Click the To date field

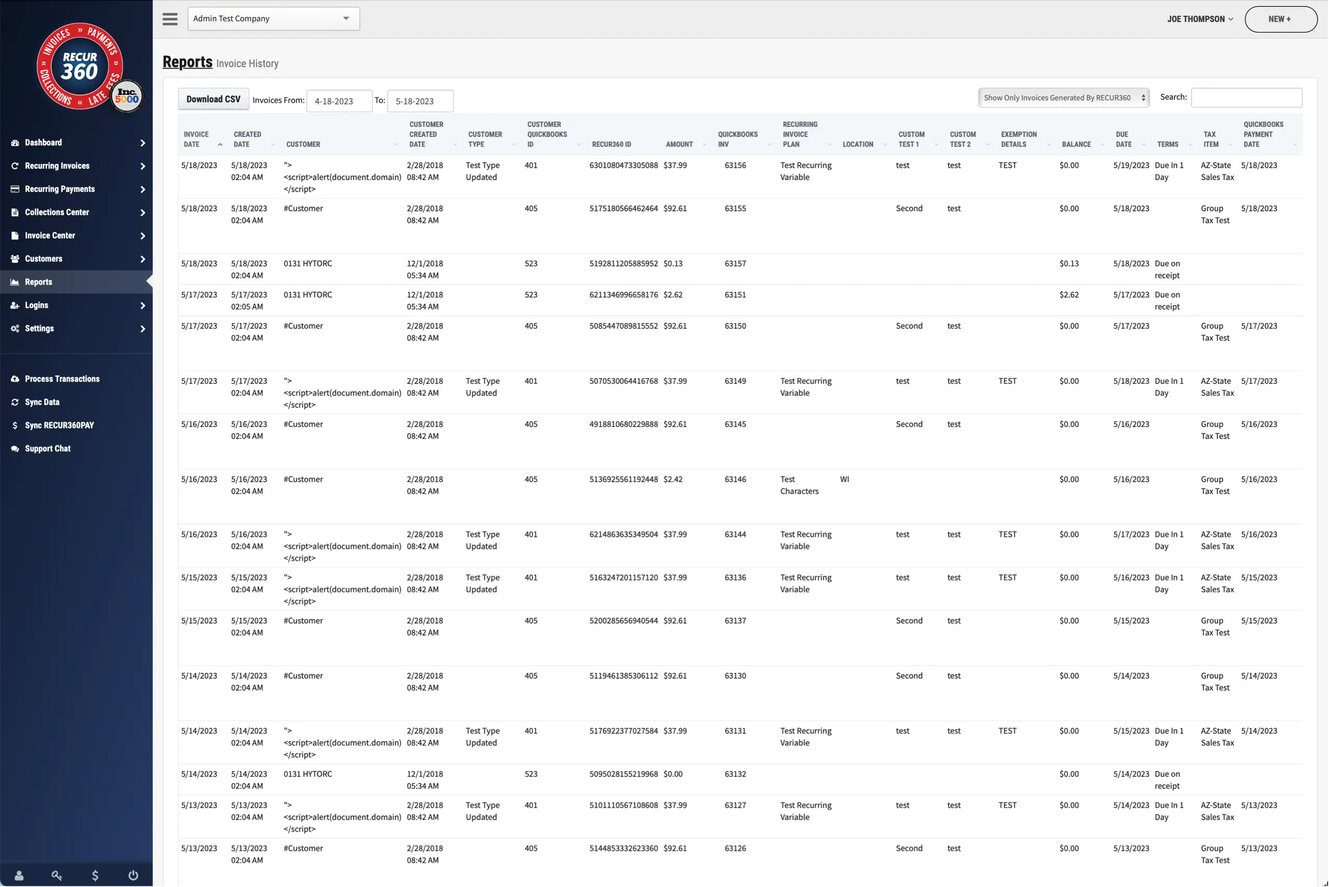[x=420, y=101]
